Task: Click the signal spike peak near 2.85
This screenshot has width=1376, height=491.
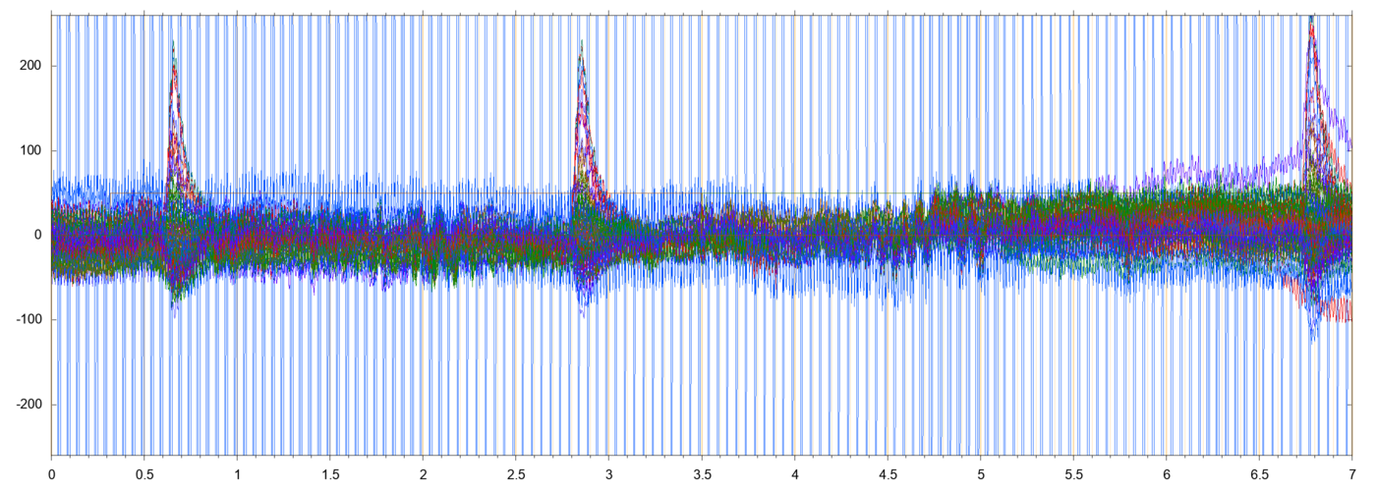Action: pos(581,43)
